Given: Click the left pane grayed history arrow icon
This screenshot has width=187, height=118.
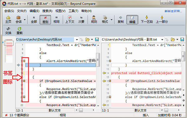Looking at the screenshot, I should click(x=82, y=39).
